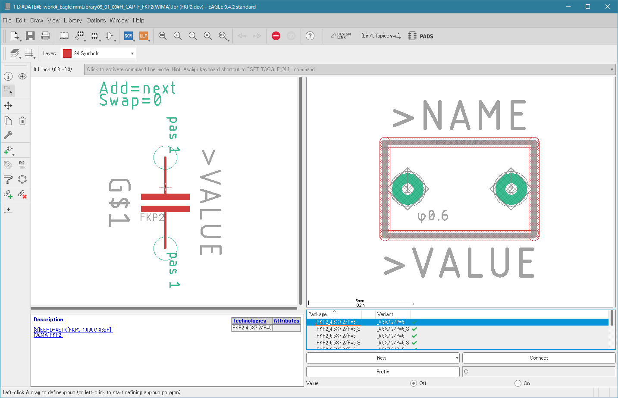618x398 pixels.
Task: Follow the [WIMA]FKP2 link
Action: tap(48, 335)
